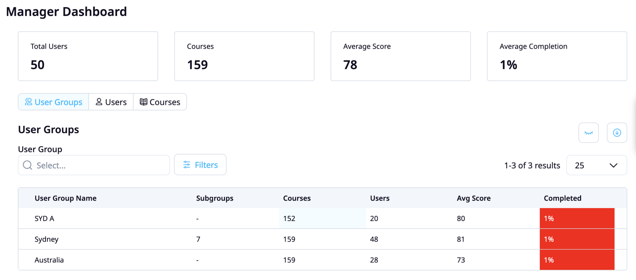The width and height of the screenshot is (636, 280).
Task: Click the download export icon button
Action: 617,133
